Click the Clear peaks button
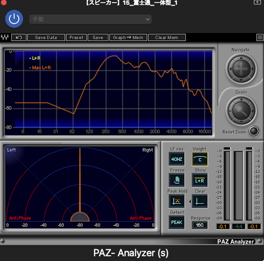The height and width of the screenshot is (261, 264). click(200, 201)
